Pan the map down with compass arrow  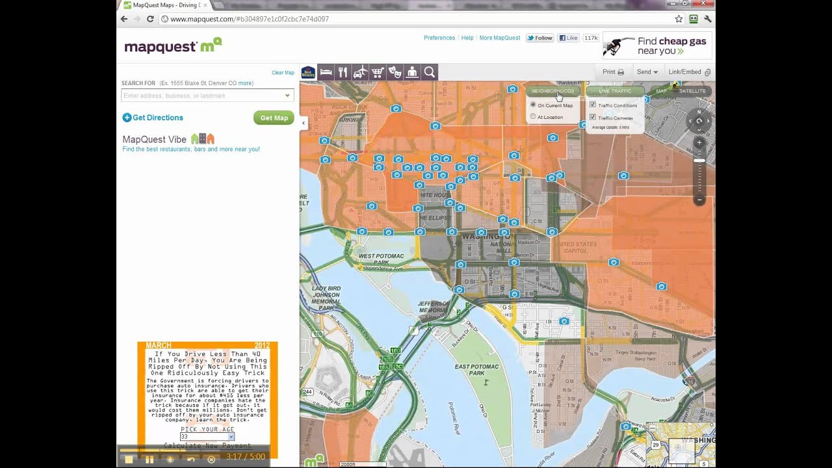pyautogui.click(x=699, y=130)
